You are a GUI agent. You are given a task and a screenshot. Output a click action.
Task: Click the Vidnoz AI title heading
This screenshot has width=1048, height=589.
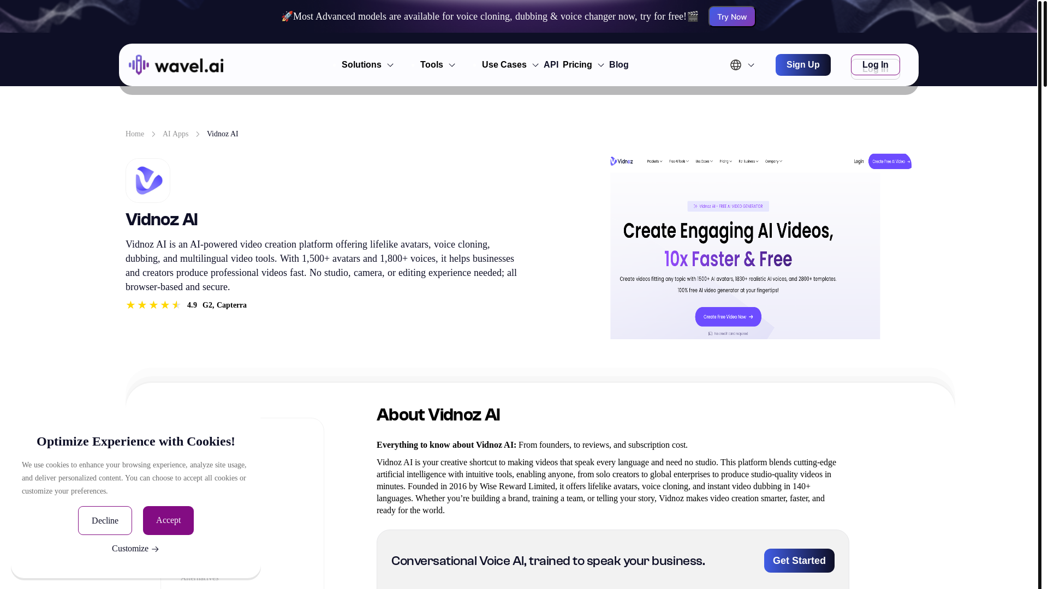click(162, 220)
